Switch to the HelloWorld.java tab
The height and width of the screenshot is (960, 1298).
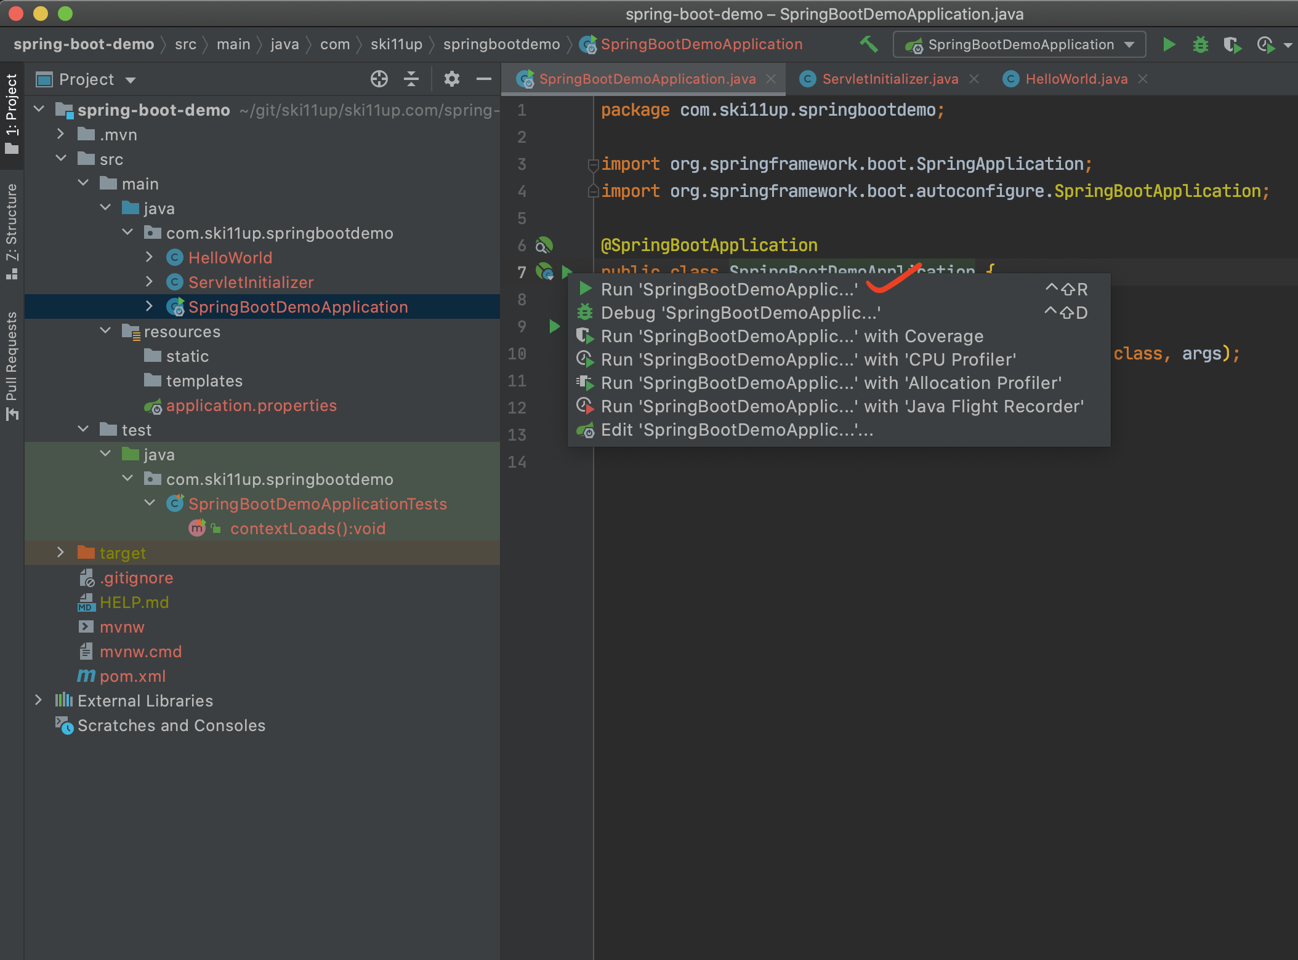pos(1076,79)
